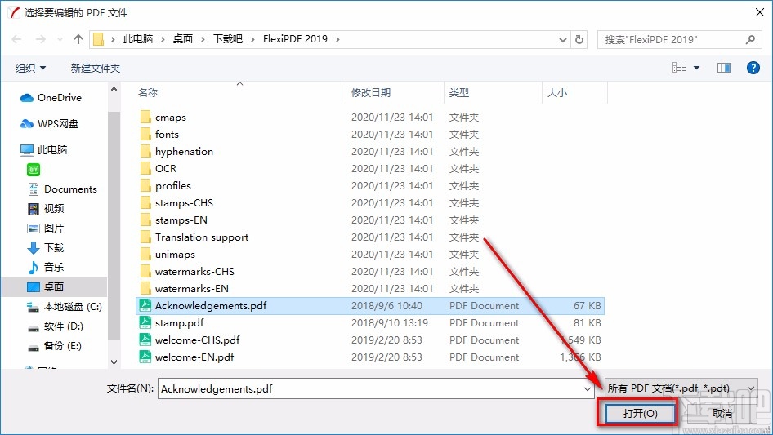Open 本地磁盘 (C:) drive
Screen dimensions: 773x435
pyautogui.click(x=64, y=307)
